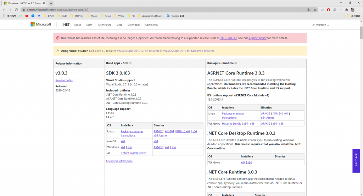This screenshot has height=196, width=363.
Task: Download SDK Windows x86 installer
Action: pos(130,147)
